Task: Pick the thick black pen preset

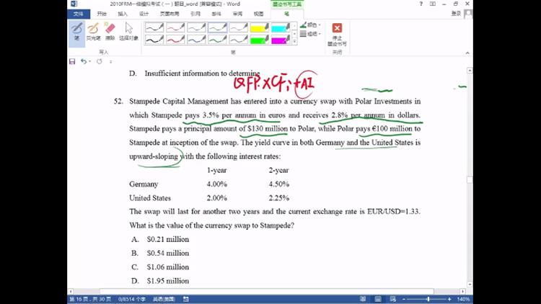Action: click(154, 40)
